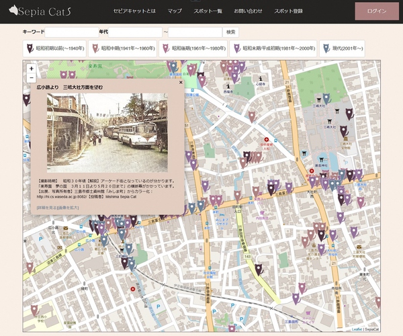Select purple cat marker near スーパーカドイケ
The height and width of the screenshot is (336, 403).
296,299
